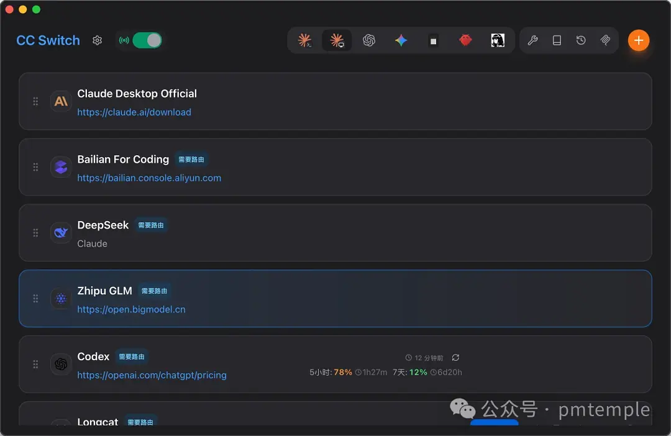Open the bailian.console.aliyun.com link
Screen dimensions: 671x436
pyautogui.click(x=149, y=178)
